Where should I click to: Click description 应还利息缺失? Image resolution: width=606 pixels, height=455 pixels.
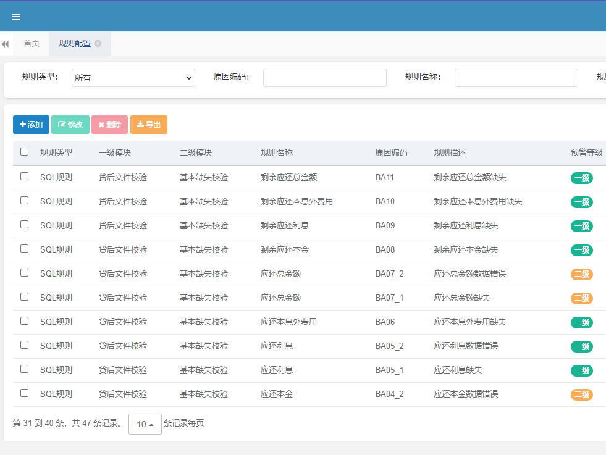458,370
